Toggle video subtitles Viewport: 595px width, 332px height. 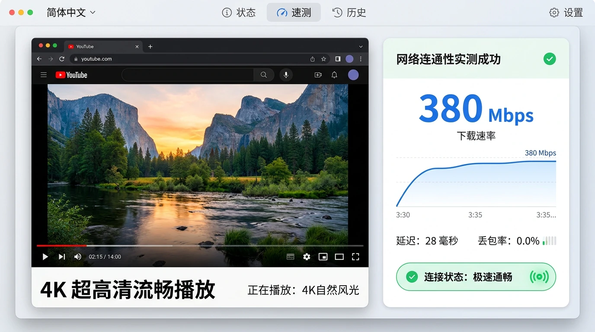point(291,257)
